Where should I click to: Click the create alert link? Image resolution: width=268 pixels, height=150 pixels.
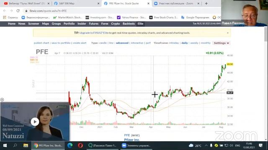click(x=80, y=43)
